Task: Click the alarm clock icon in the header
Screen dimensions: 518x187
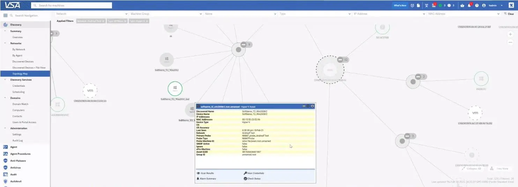Action: 412,5
